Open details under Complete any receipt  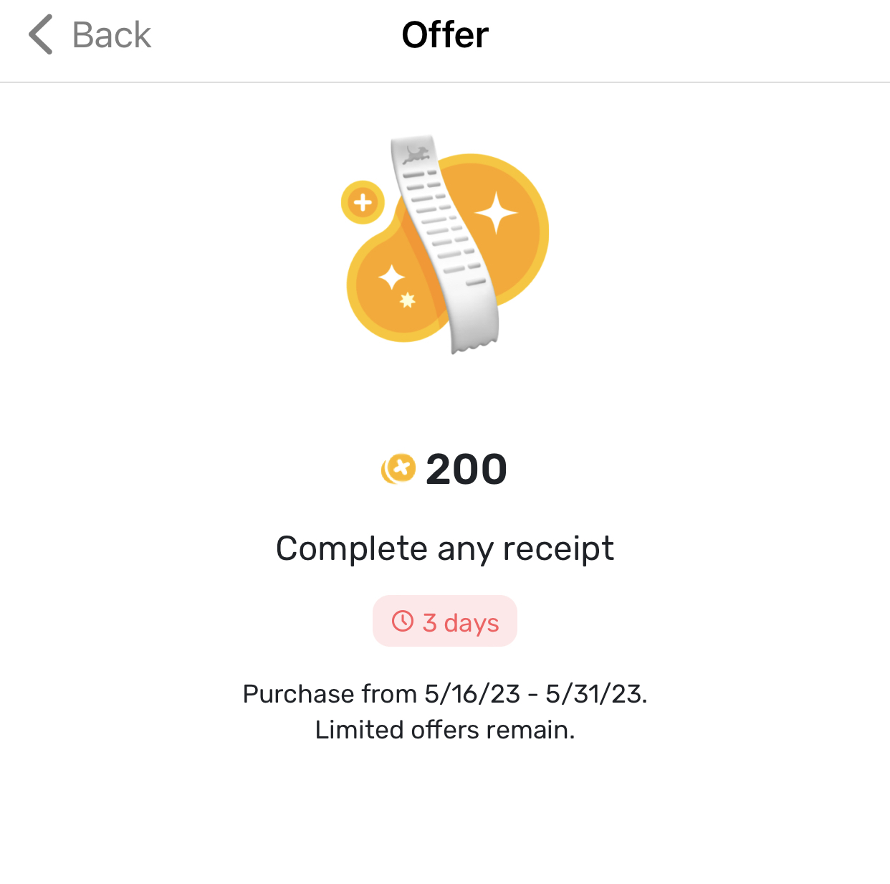(444, 711)
